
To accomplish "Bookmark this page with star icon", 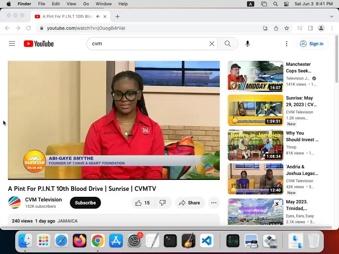I will (x=287, y=28).
